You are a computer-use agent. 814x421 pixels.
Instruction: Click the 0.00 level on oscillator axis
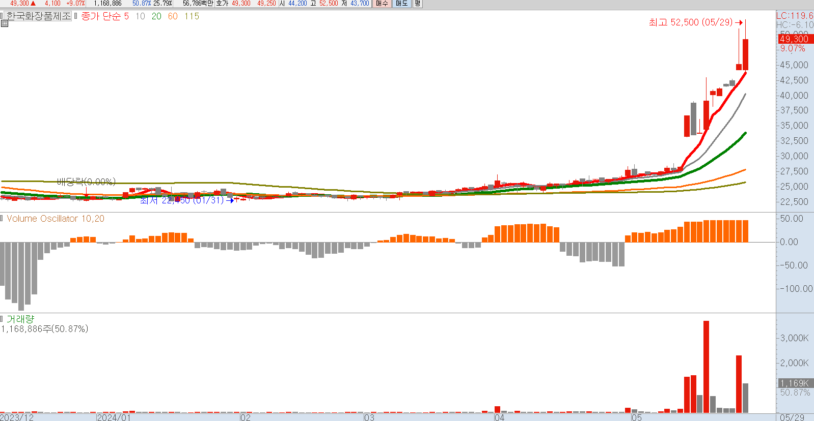(x=789, y=242)
